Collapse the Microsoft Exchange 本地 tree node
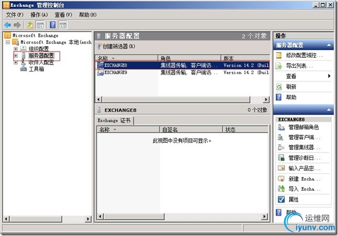This screenshot has height=236, width=338. point(8,42)
